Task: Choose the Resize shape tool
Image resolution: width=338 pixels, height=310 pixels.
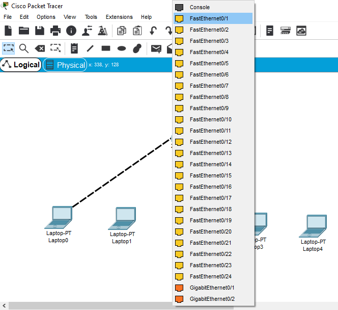Action: (x=55, y=48)
